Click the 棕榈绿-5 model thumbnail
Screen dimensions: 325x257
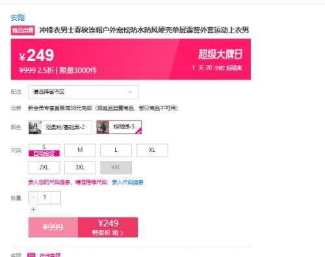pos(103,127)
